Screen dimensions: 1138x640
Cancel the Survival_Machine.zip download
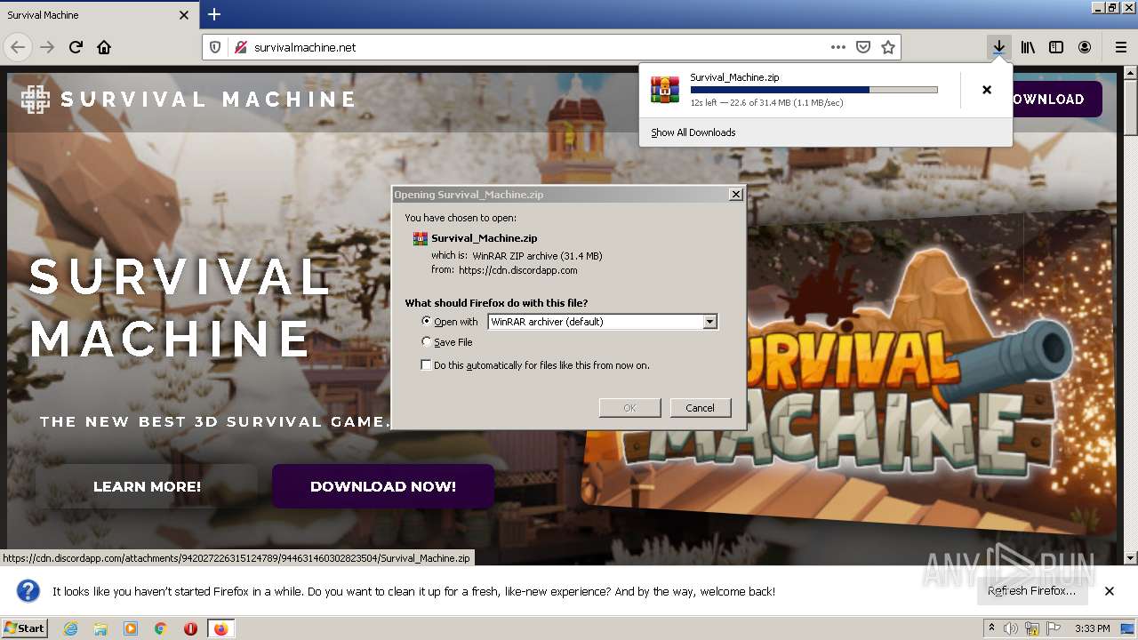(987, 90)
